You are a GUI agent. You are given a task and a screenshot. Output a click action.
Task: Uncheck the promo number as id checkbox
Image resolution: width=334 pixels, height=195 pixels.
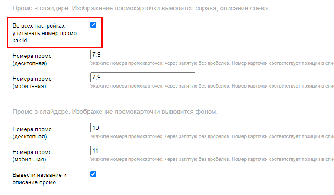[93, 25]
